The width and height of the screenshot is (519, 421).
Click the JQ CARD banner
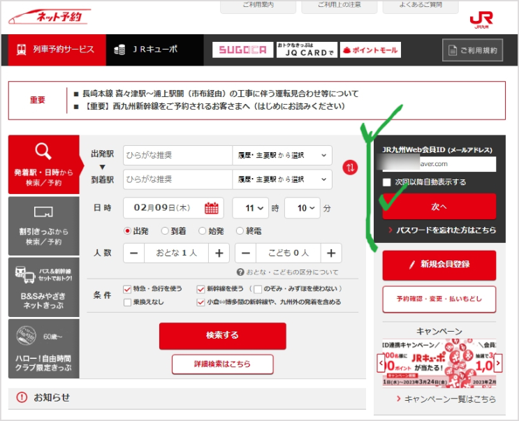point(307,50)
